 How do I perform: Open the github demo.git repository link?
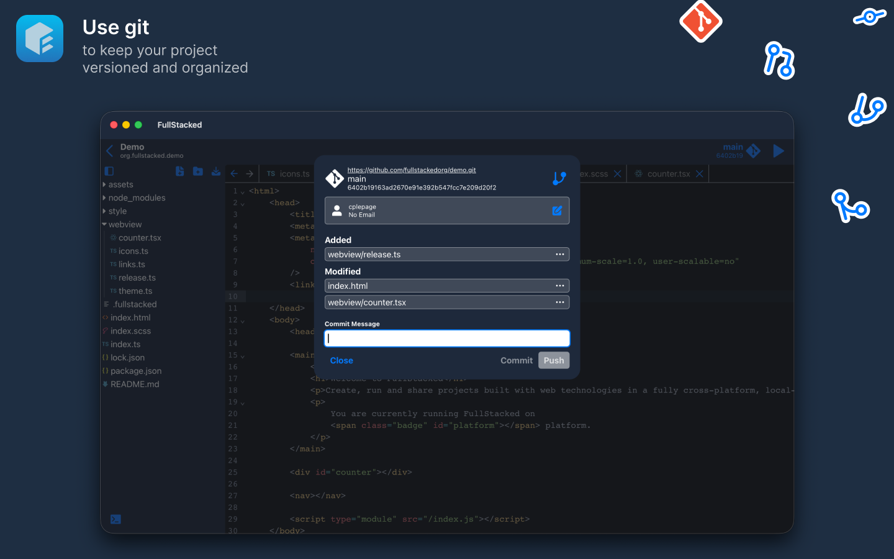point(412,170)
